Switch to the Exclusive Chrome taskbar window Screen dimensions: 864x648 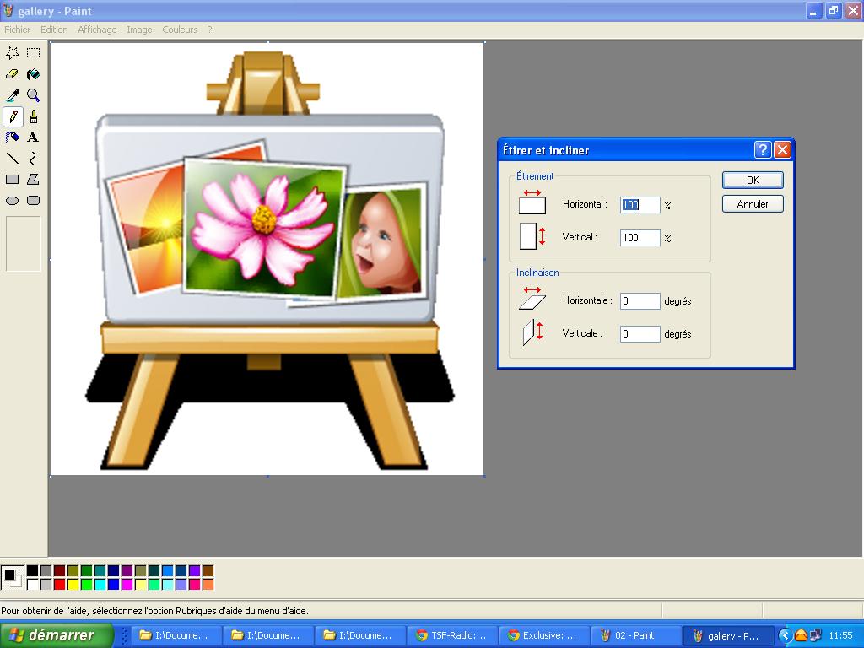pyautogui.click(x=543, y=635)
